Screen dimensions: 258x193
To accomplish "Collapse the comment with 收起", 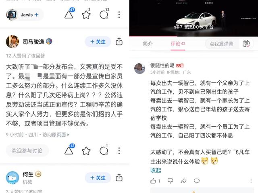I will tap(156, 170).
